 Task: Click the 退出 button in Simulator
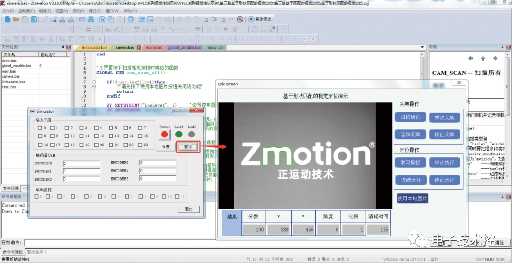(x=188, y=209)
